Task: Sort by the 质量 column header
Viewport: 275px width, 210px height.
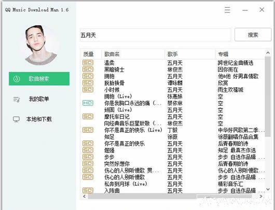Action: coord(91,54)
